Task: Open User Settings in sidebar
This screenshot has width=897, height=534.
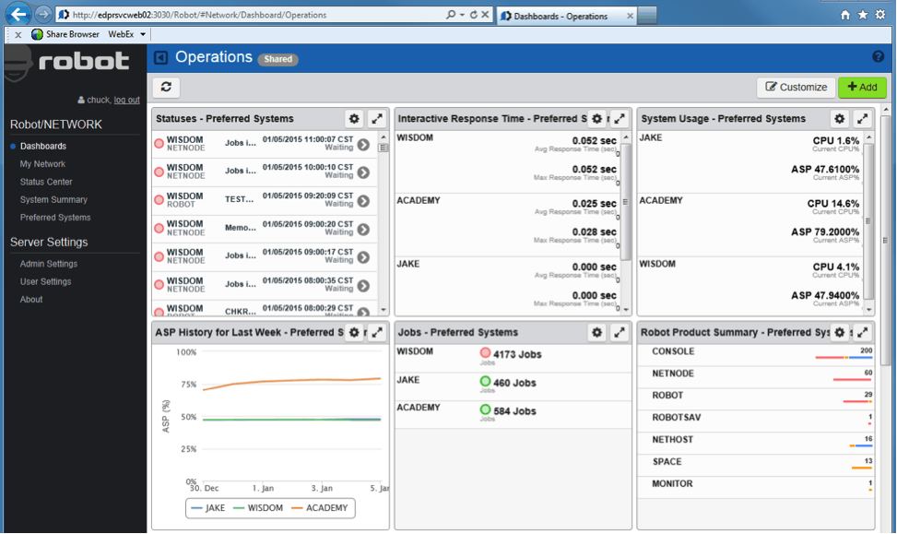Action: pos(45,281)
